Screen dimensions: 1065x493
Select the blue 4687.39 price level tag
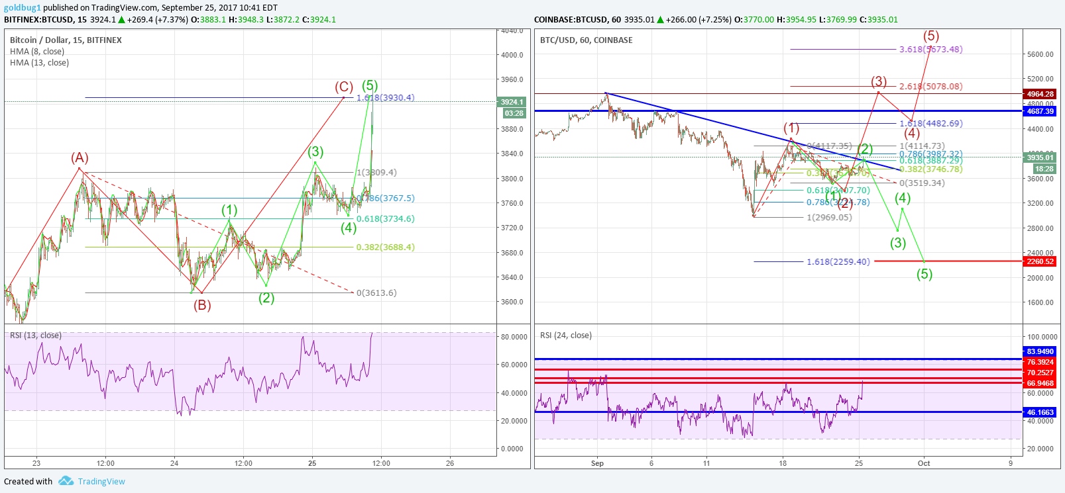point(1040,111)
